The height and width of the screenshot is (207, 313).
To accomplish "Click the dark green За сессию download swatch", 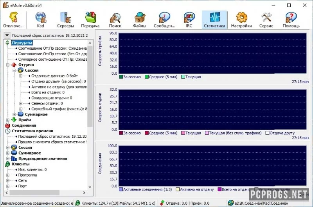I will pos(121,77).
